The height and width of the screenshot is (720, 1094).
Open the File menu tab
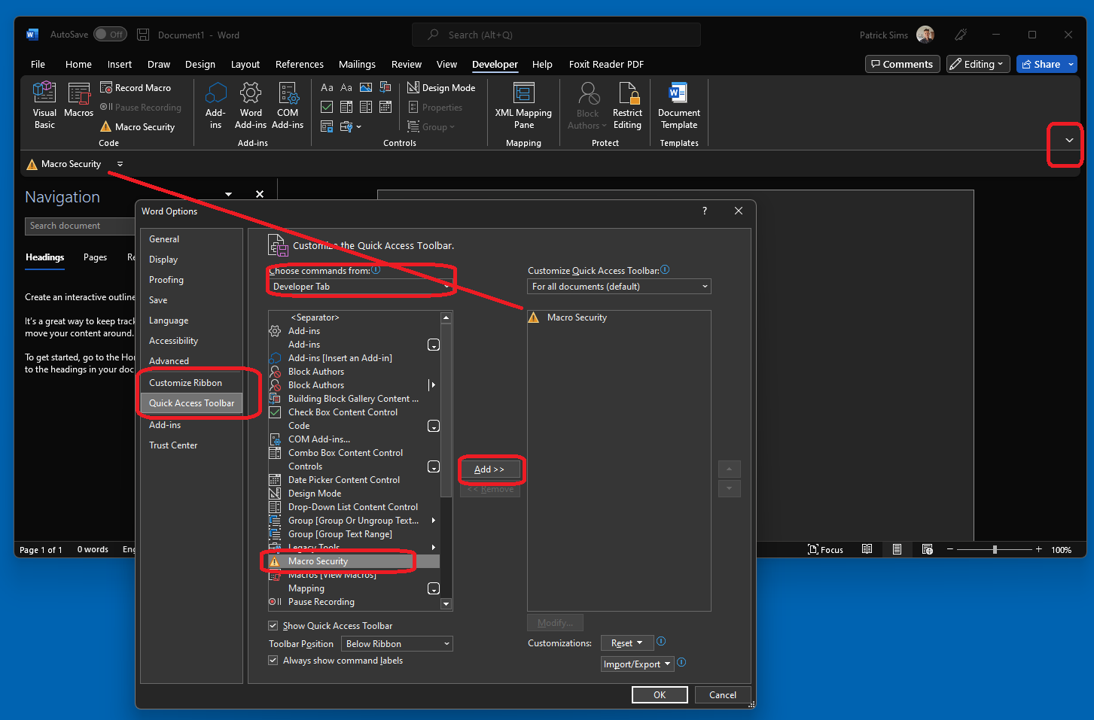pyautogui.click(x=38, y=64)
